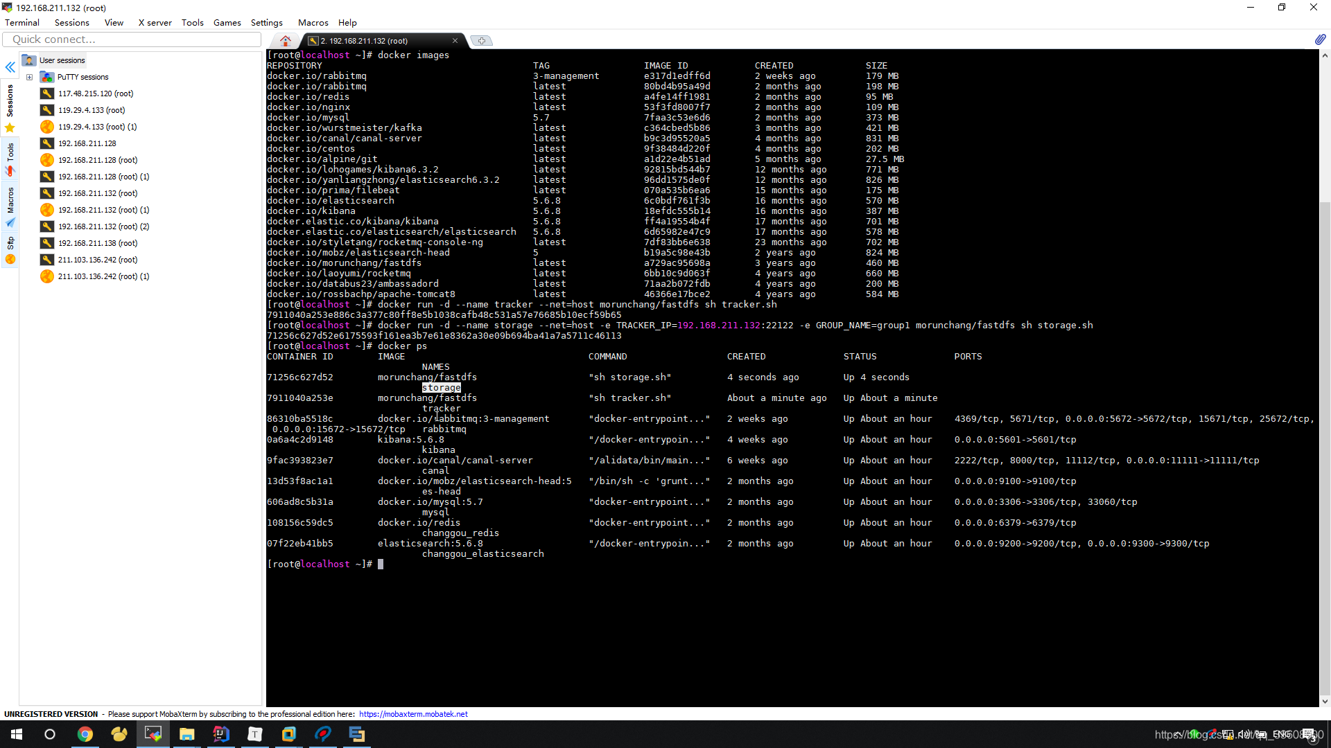The height and width of the screenshot is (748, 1331).
Task: Open the Settings menu
Action: 266,22
